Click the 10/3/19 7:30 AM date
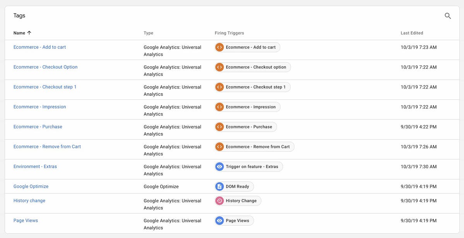The height and width of the screenshot is (238, 464). pyautogui.click(x=419, y=166)
